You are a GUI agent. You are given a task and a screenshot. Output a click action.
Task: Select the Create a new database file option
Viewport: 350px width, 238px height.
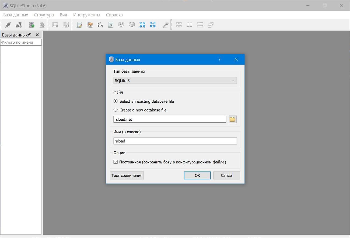(x=115, y=110)
